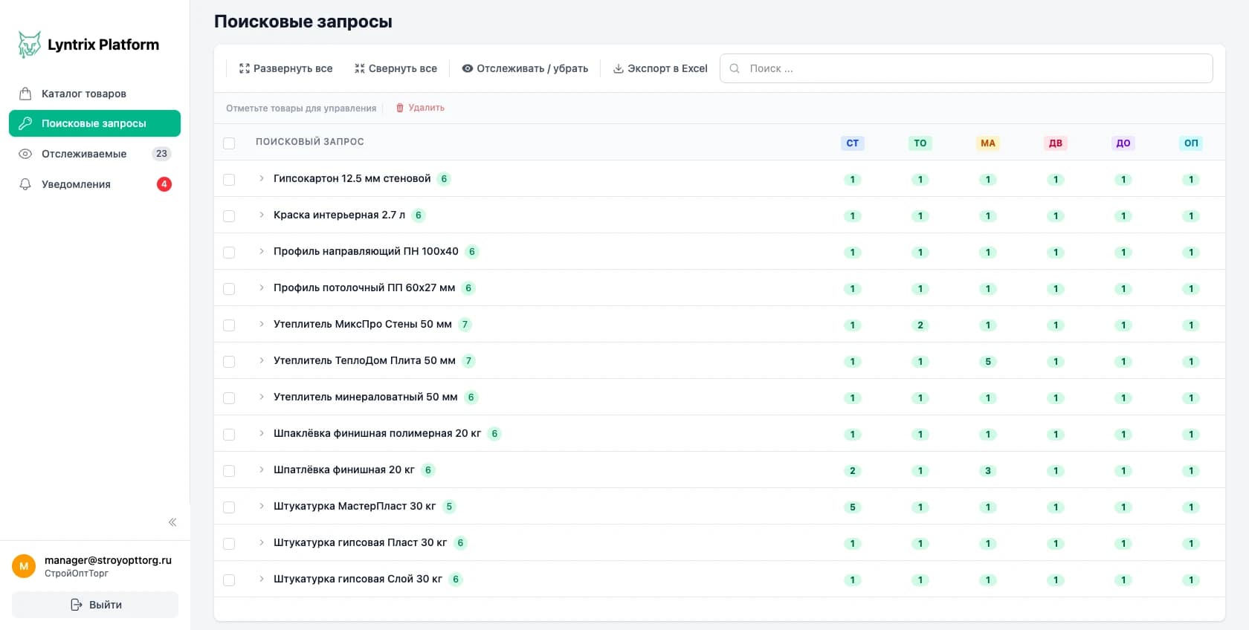1249x630 pixels.
Task: Expand the Краска интерьерная 2.7 л row
Action: [262, 215]
